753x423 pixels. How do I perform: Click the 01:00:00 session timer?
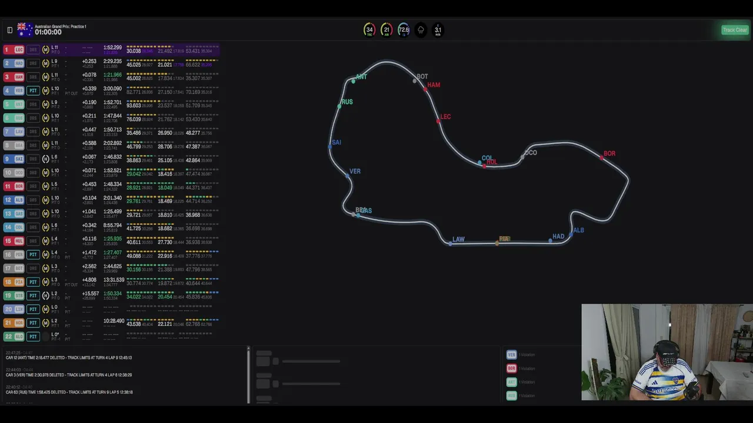click(x=48, y=32)
